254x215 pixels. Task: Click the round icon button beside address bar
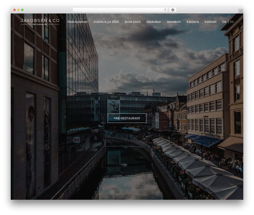pos(173,10)
